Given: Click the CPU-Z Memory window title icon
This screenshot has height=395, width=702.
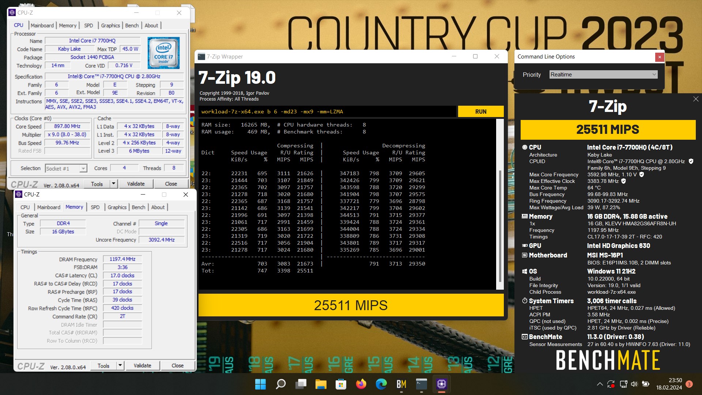Looking at the screenshot, I should coord(19,194).
